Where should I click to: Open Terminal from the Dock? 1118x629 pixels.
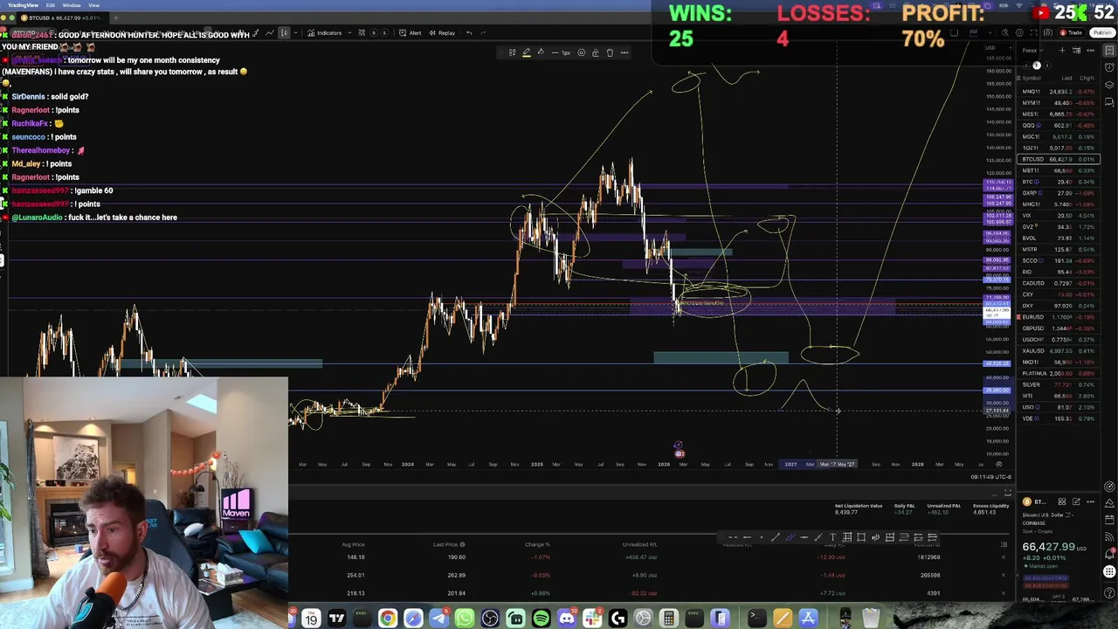pos(756,619)
